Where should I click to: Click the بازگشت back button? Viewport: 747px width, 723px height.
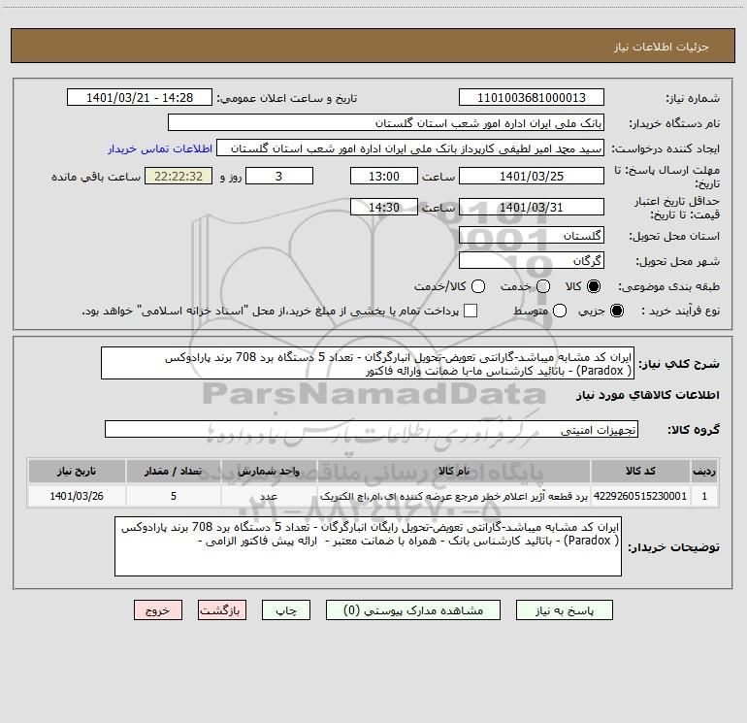point(222,610)
